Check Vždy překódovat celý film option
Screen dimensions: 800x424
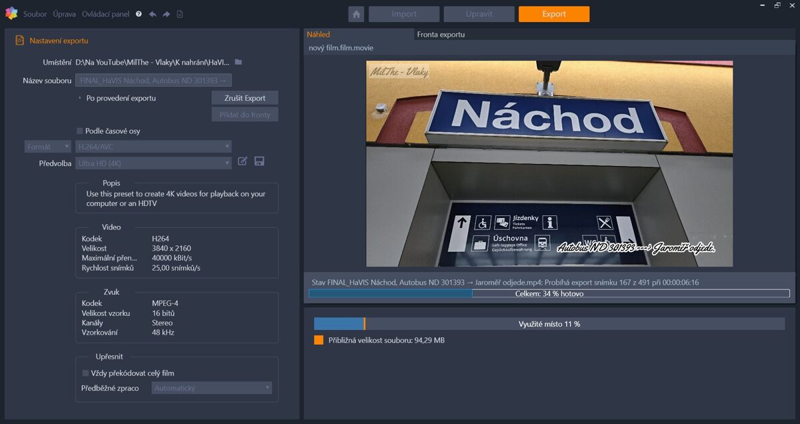pyautogui.click(x=85, y=373)
